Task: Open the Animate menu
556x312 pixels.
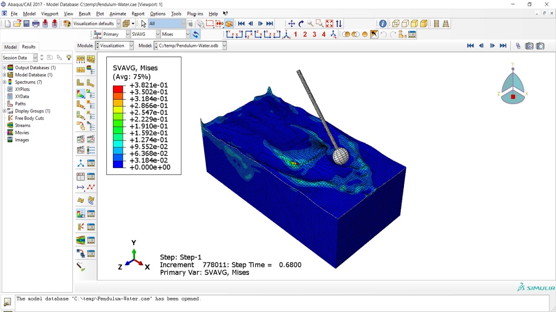Action: pos(117,14)
